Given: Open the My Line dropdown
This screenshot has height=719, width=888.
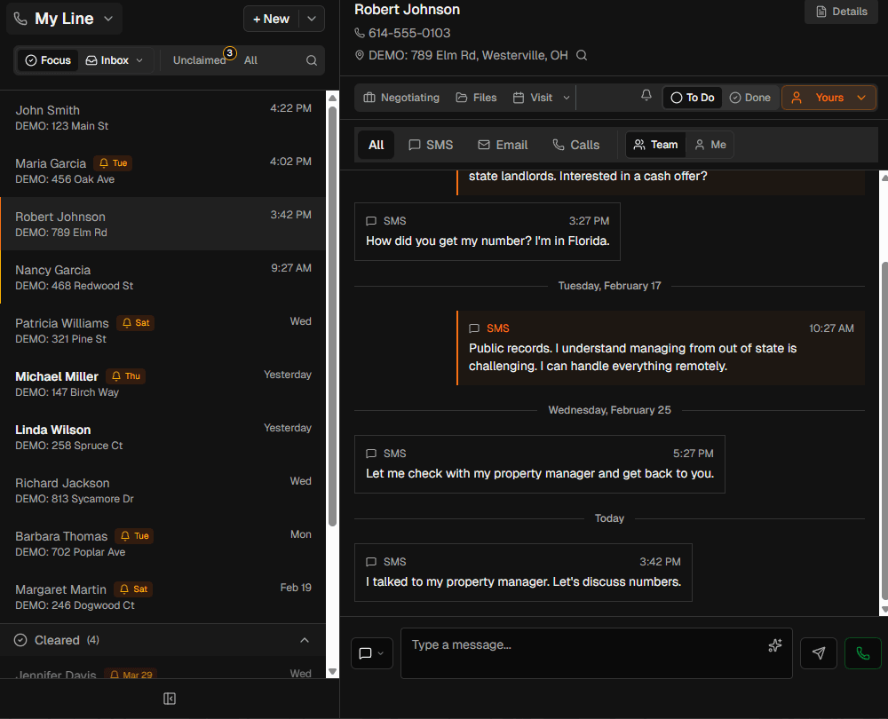Looking at the screenshot, I should 65,19.
